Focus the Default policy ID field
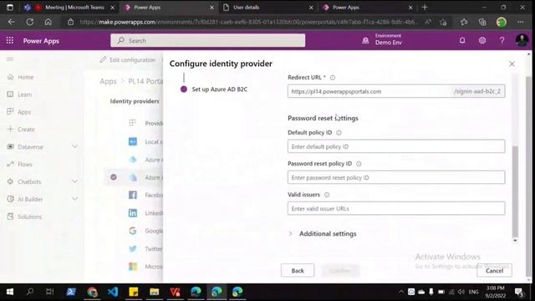Screen dimensions: 535x301 (396, 146)
